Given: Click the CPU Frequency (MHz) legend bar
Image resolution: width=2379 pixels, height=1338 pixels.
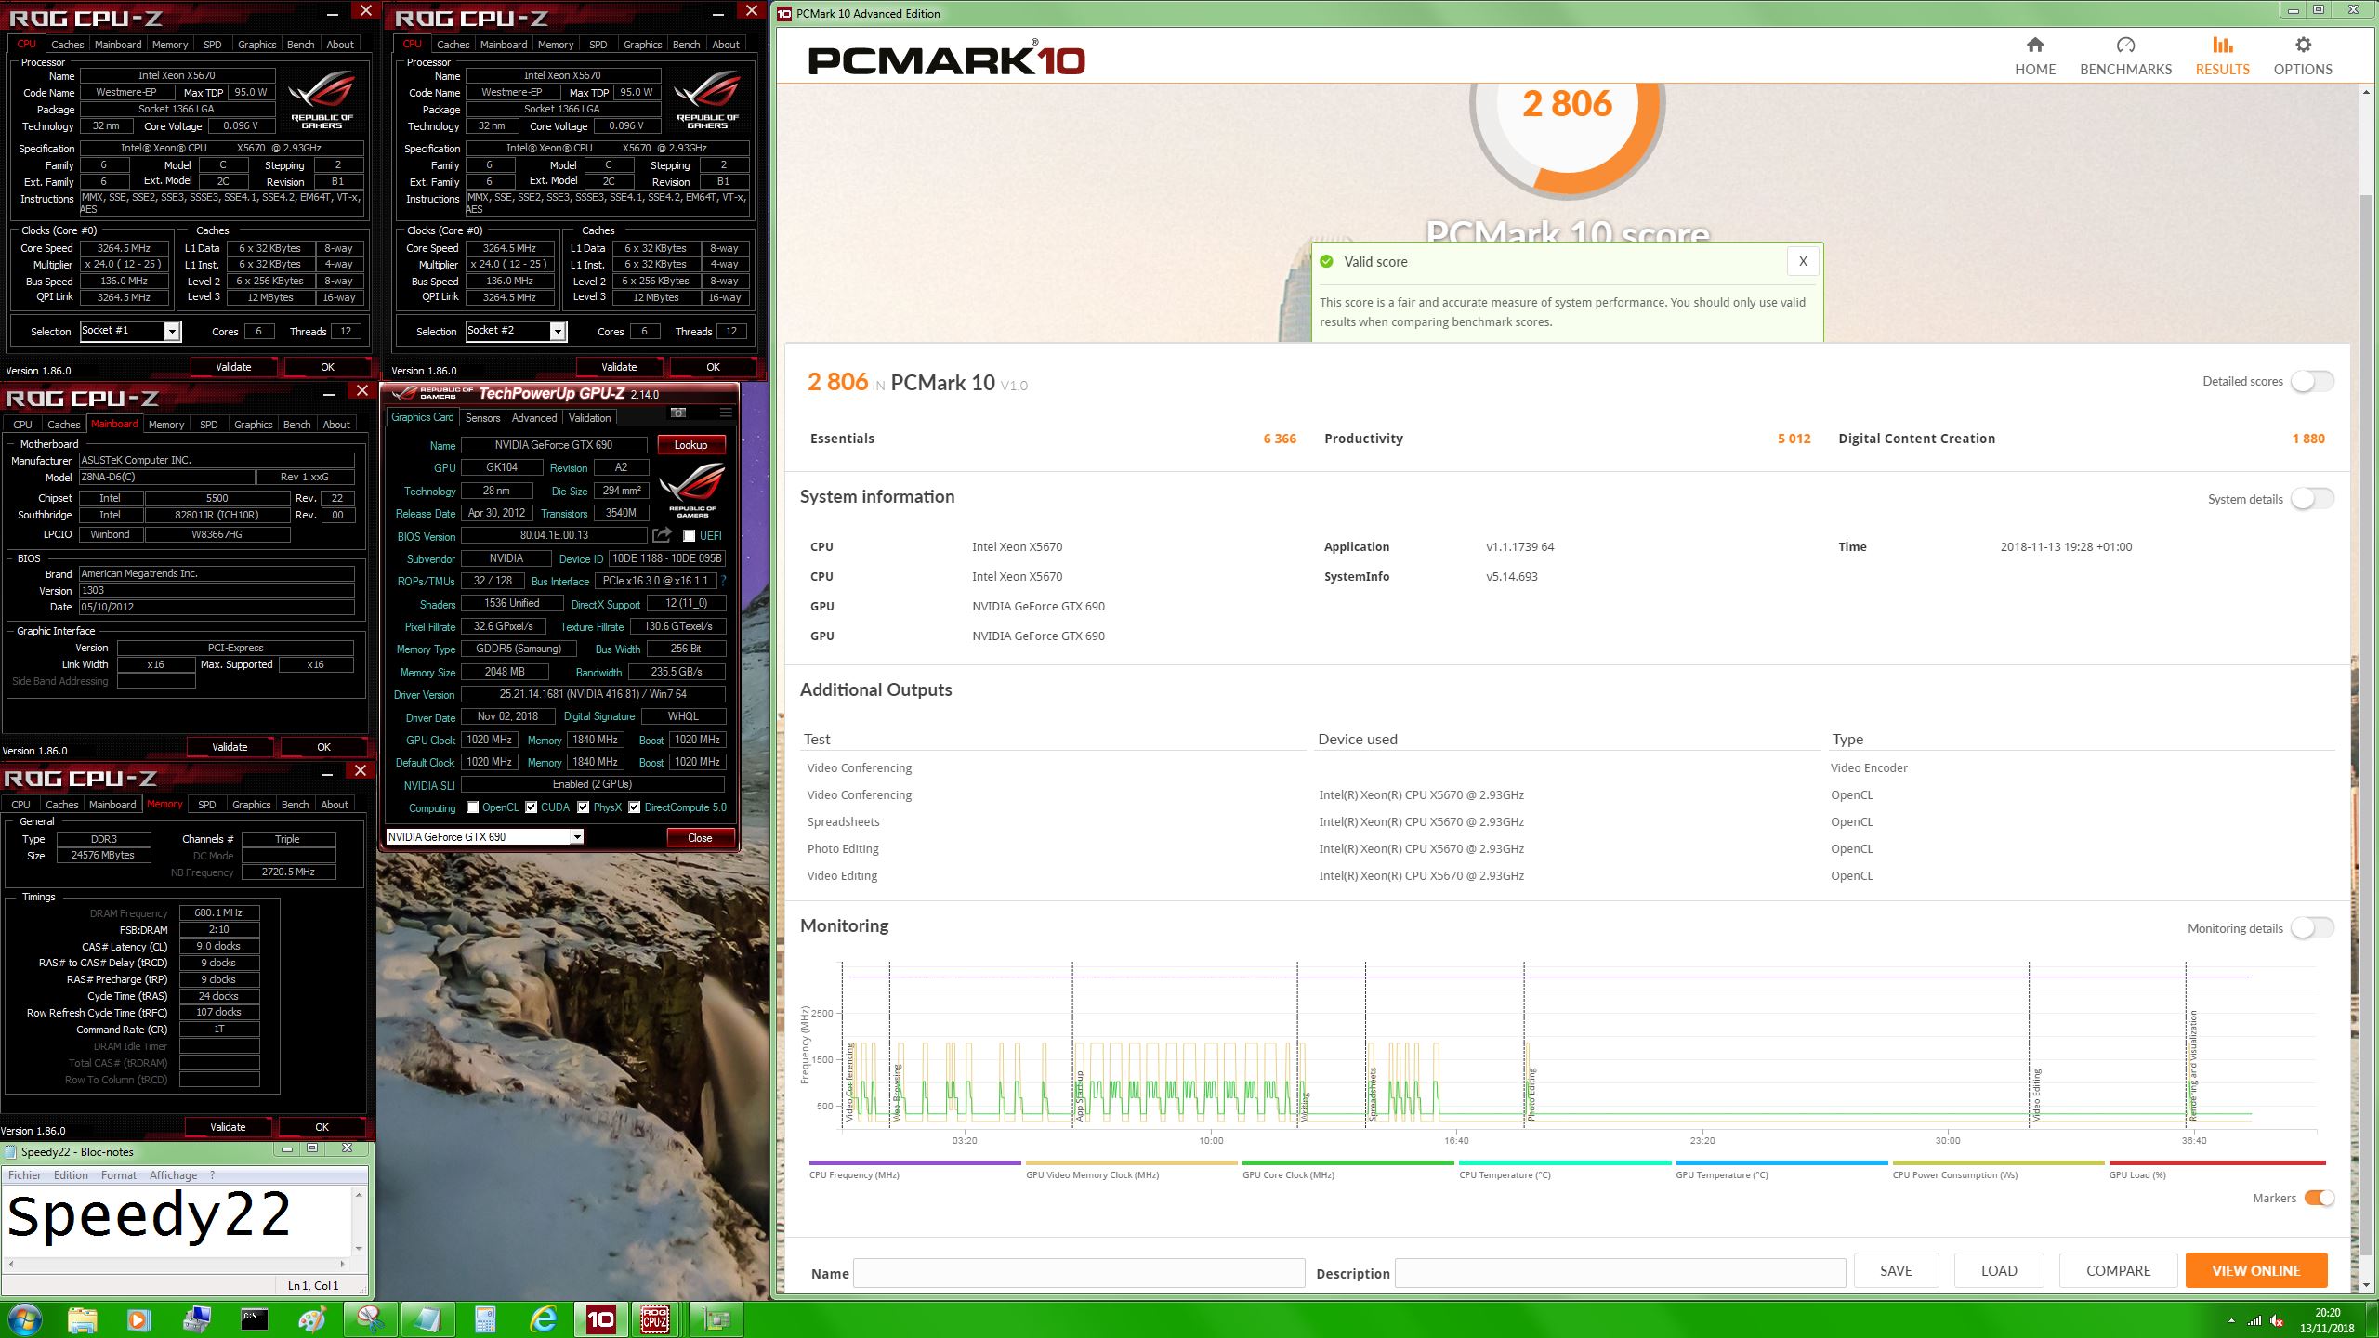Looking at the screenshot, I should click(x=914, y=1162).
